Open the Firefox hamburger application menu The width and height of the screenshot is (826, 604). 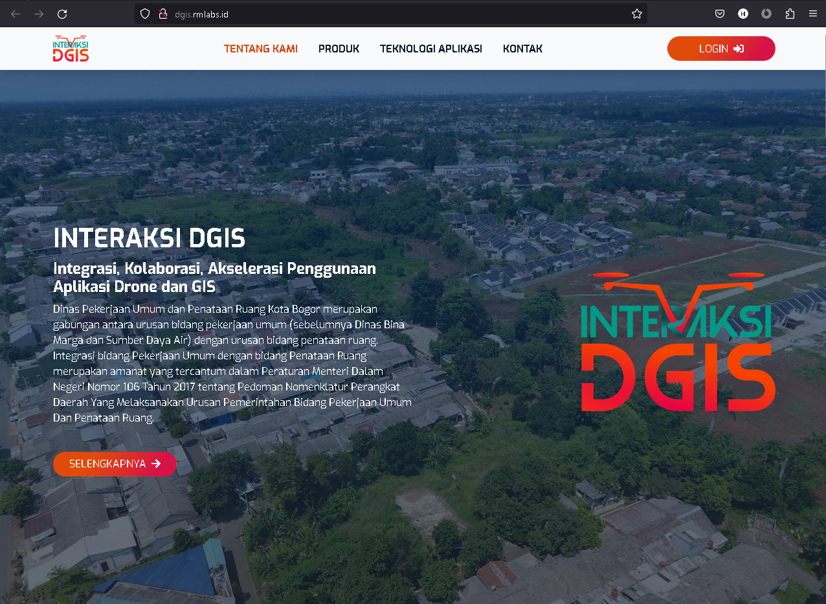(812, 14)
